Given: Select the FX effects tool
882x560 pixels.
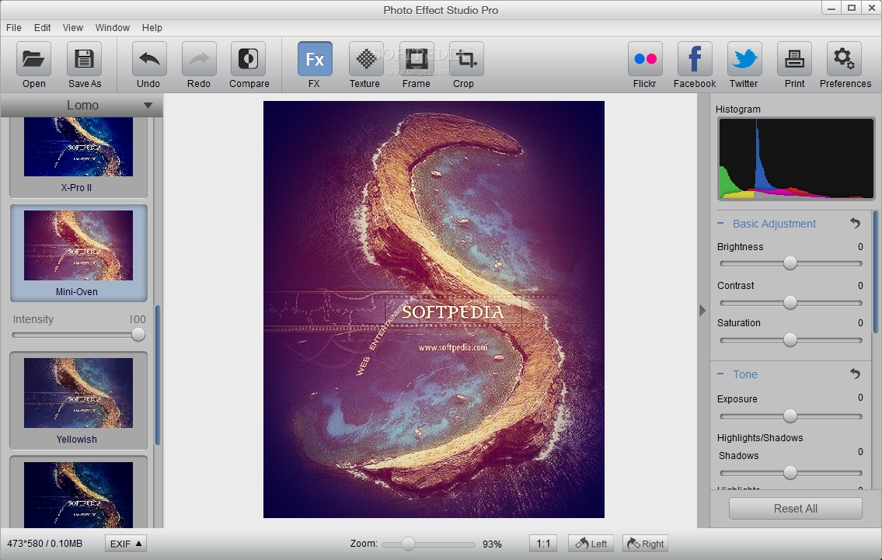Looking at the screenshot, I should click(315, 58).
